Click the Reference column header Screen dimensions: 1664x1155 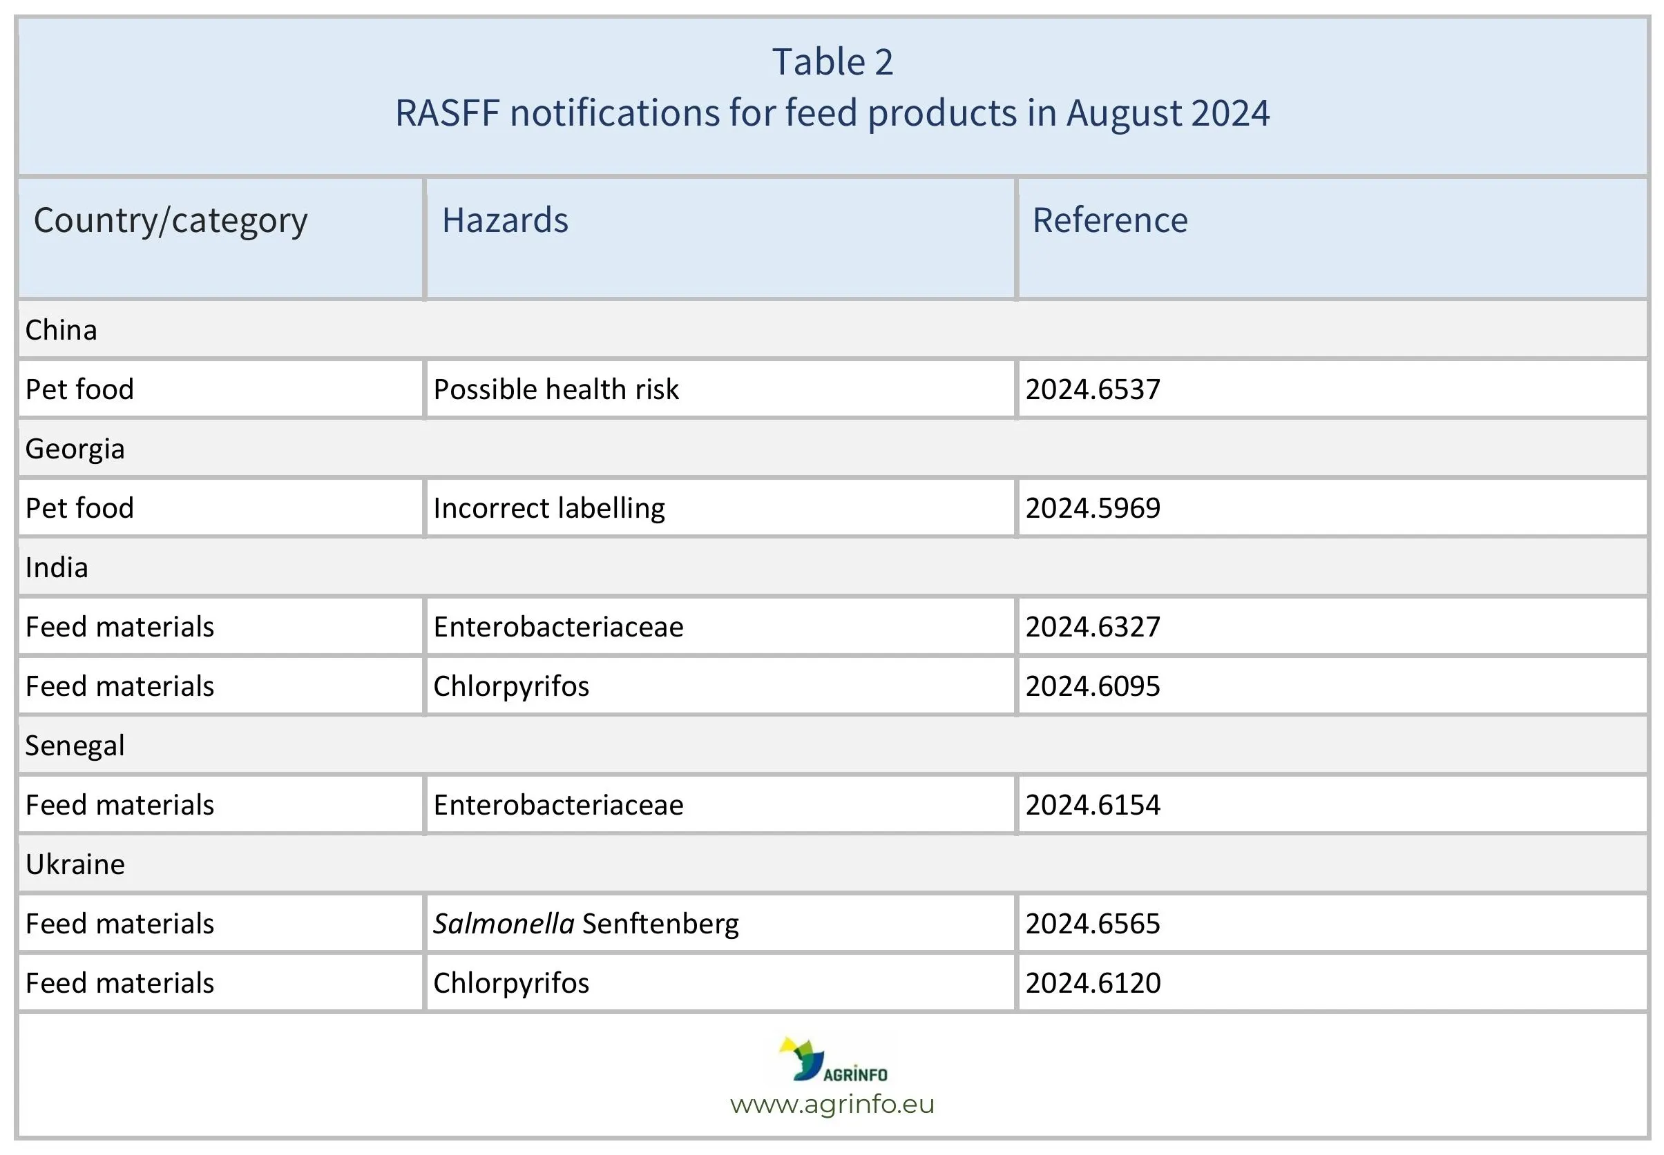coord(1332,238)
